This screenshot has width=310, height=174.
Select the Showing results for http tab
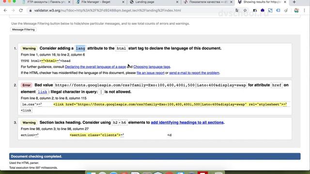point(262,2)
